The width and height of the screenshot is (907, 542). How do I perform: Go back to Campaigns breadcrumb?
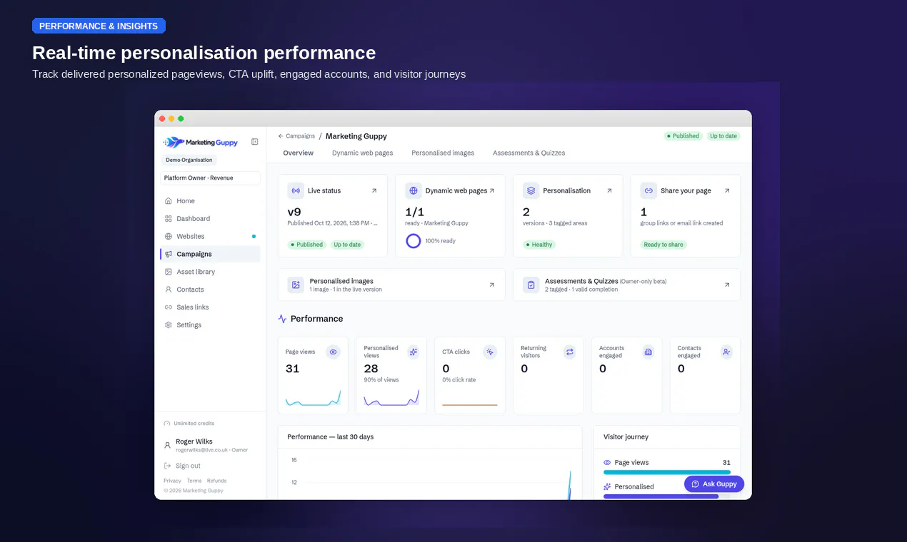pyautogui.click(x=296, y=136)
